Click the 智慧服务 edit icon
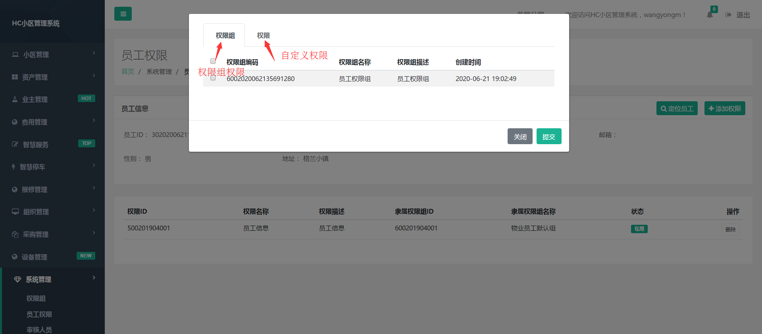This screenshot has height=334, width=762. [15, 145]
